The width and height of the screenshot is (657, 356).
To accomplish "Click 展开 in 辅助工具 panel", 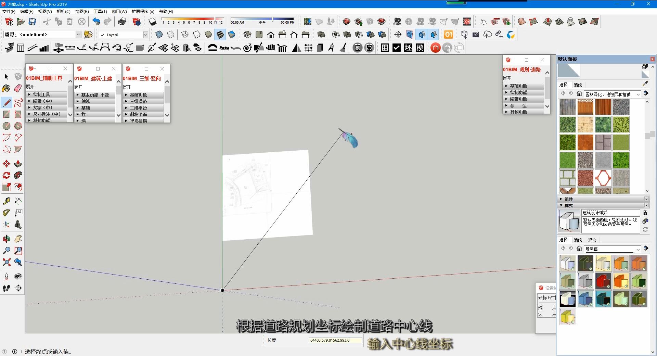I will (x=30, y=87).
